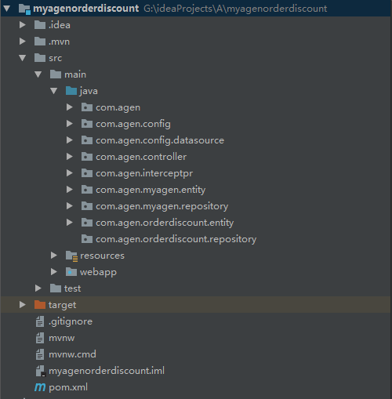This screenshot has width=392, height=399.
Task: Expand the com.agen.interceptpr package arrow
Action: click(69, 173)
